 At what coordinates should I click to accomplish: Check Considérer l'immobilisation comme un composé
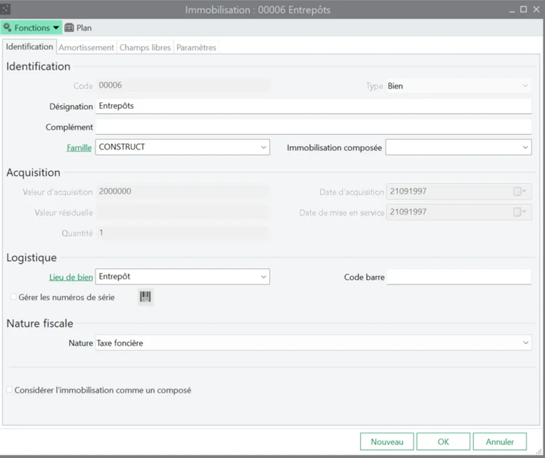coord(9,390)
